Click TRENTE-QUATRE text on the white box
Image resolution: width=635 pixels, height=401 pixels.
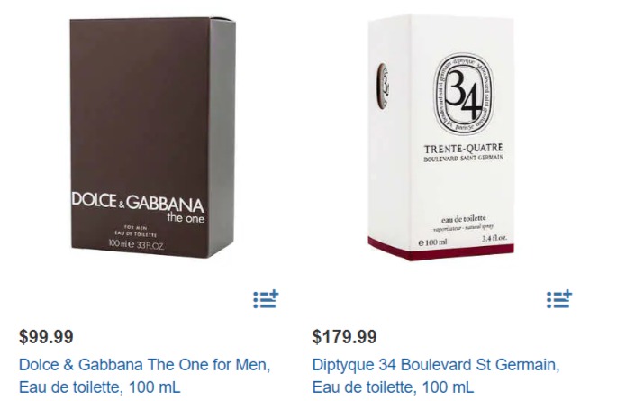[x=464, y=149]
